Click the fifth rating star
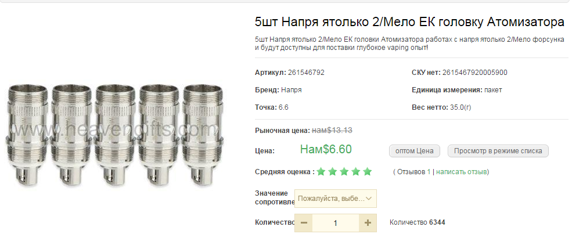Screen dimensions: 572x234 point(368,171)
